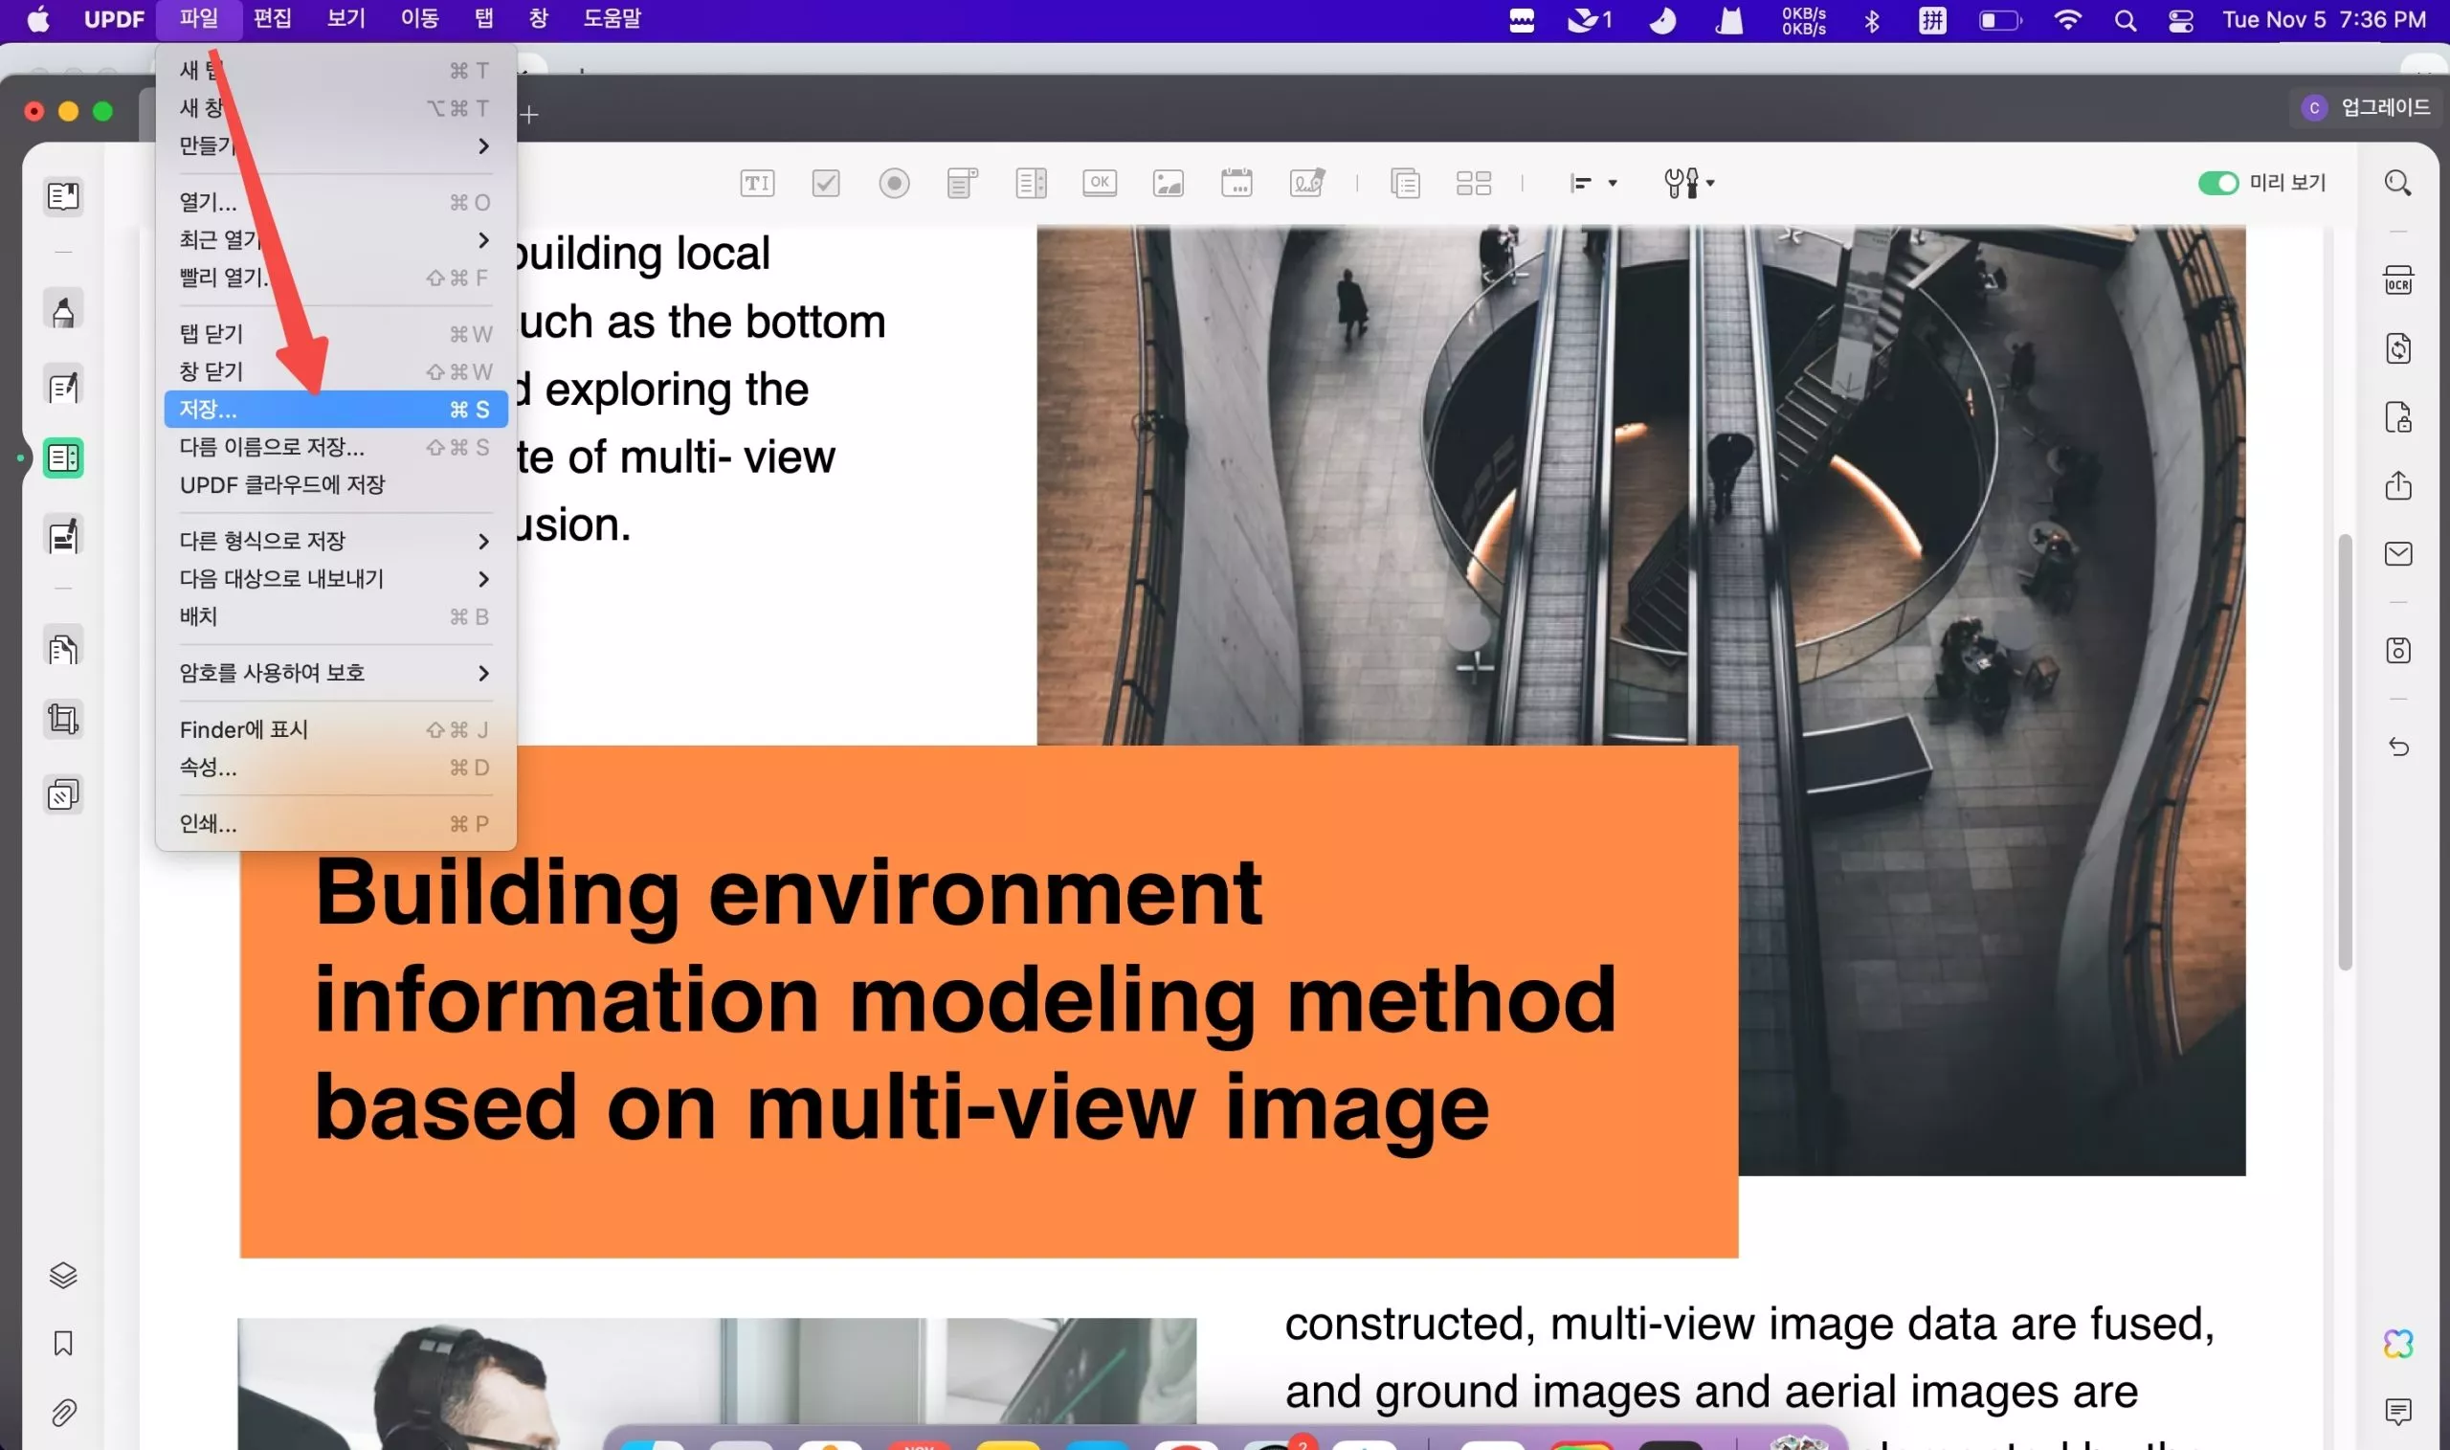Click the duplicate form fields icon

pyautogui.click(x=1405, y=183)
